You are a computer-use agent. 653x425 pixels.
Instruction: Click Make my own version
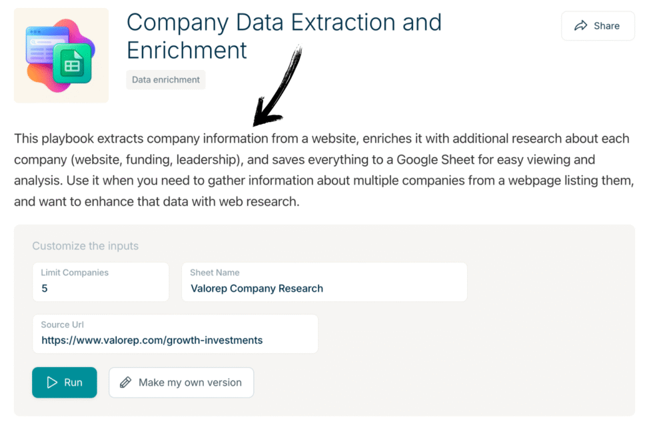(x=181, y=382)
